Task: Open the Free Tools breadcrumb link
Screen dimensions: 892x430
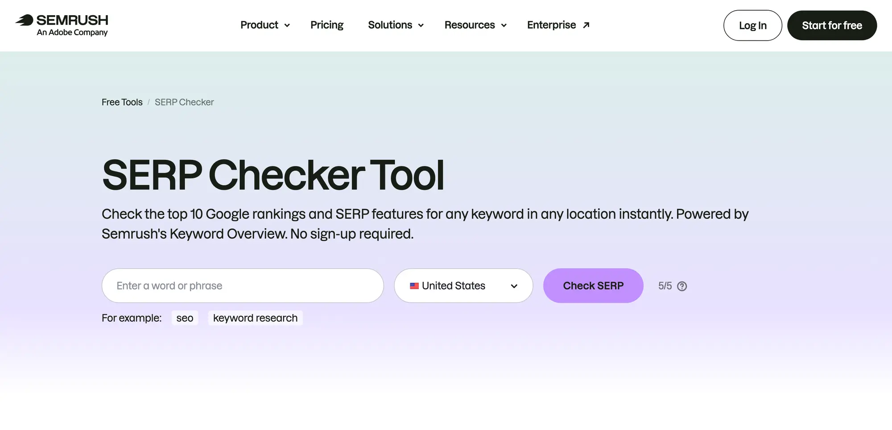Action: tap(122, 102)
